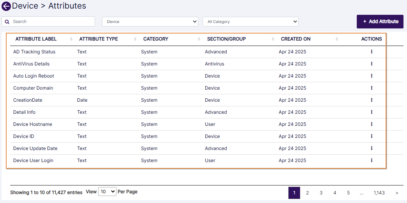Click the Device > Attributes page title
Image resolution: width=407 pixels, height=203 pixels.
point(49,6)
